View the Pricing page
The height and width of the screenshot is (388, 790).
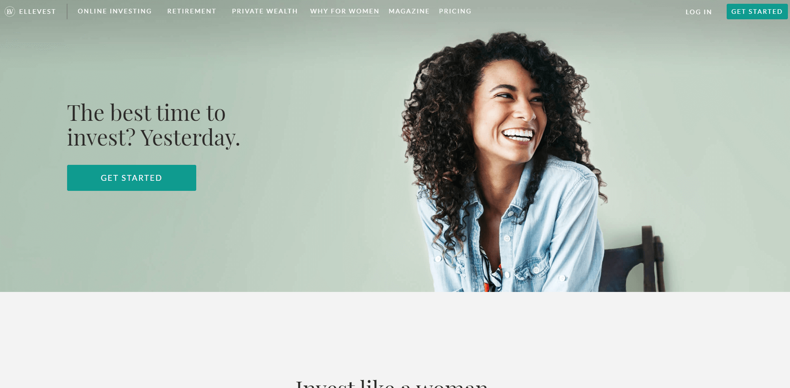[x=455, y=11]
